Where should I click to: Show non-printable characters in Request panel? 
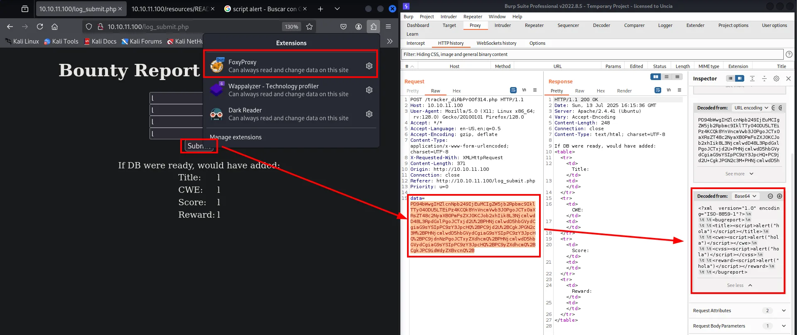pos(524,90)
